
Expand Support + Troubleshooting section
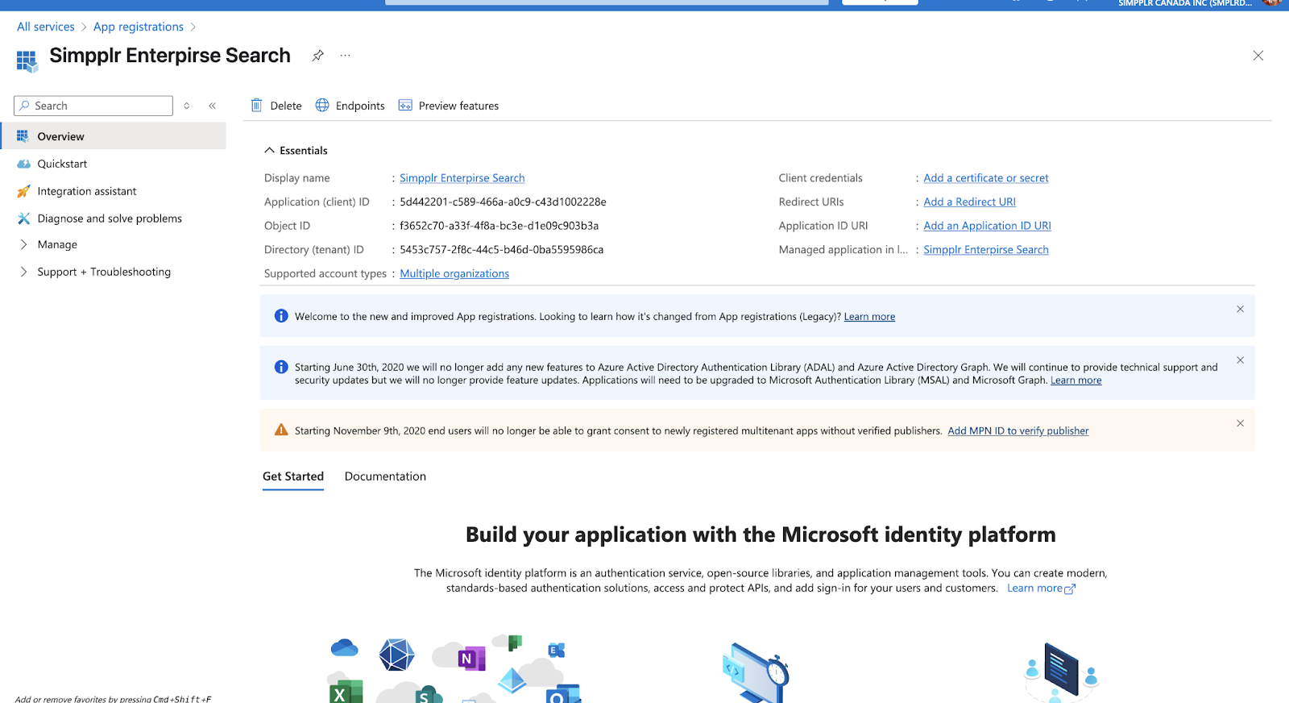[x=103, y=272]
